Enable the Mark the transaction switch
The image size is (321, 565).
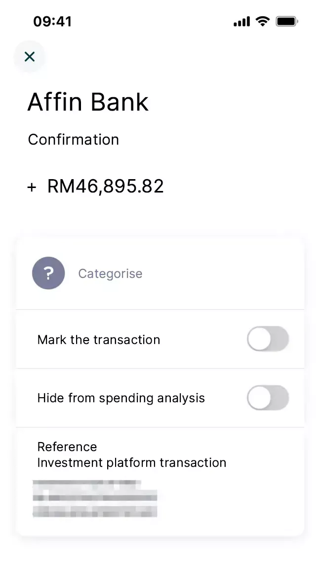coord(268,339)
